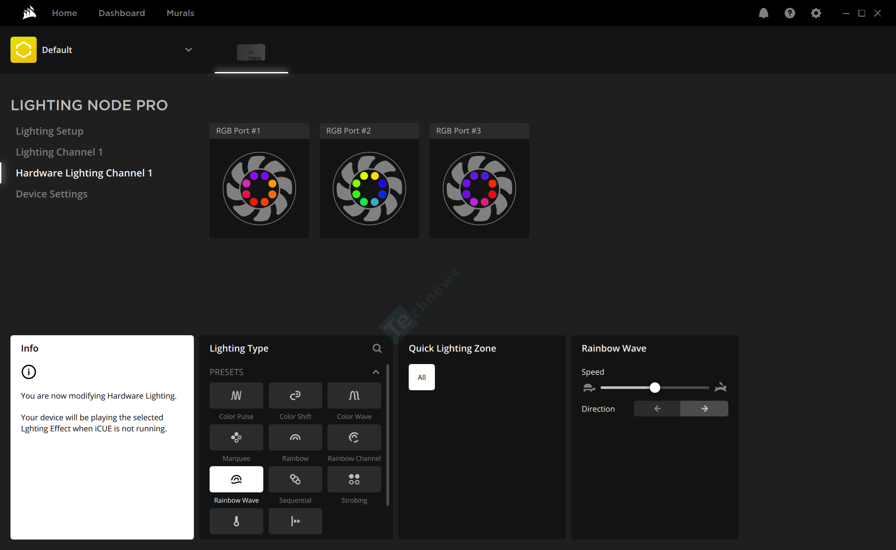Click the Direction label
The image size is (896, 550).
click(x=598, y=409)
